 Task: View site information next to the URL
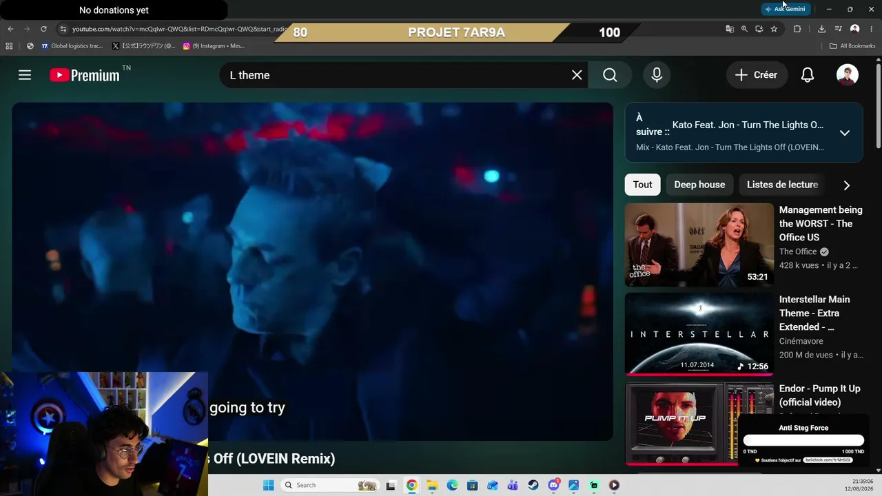point(63,29)
